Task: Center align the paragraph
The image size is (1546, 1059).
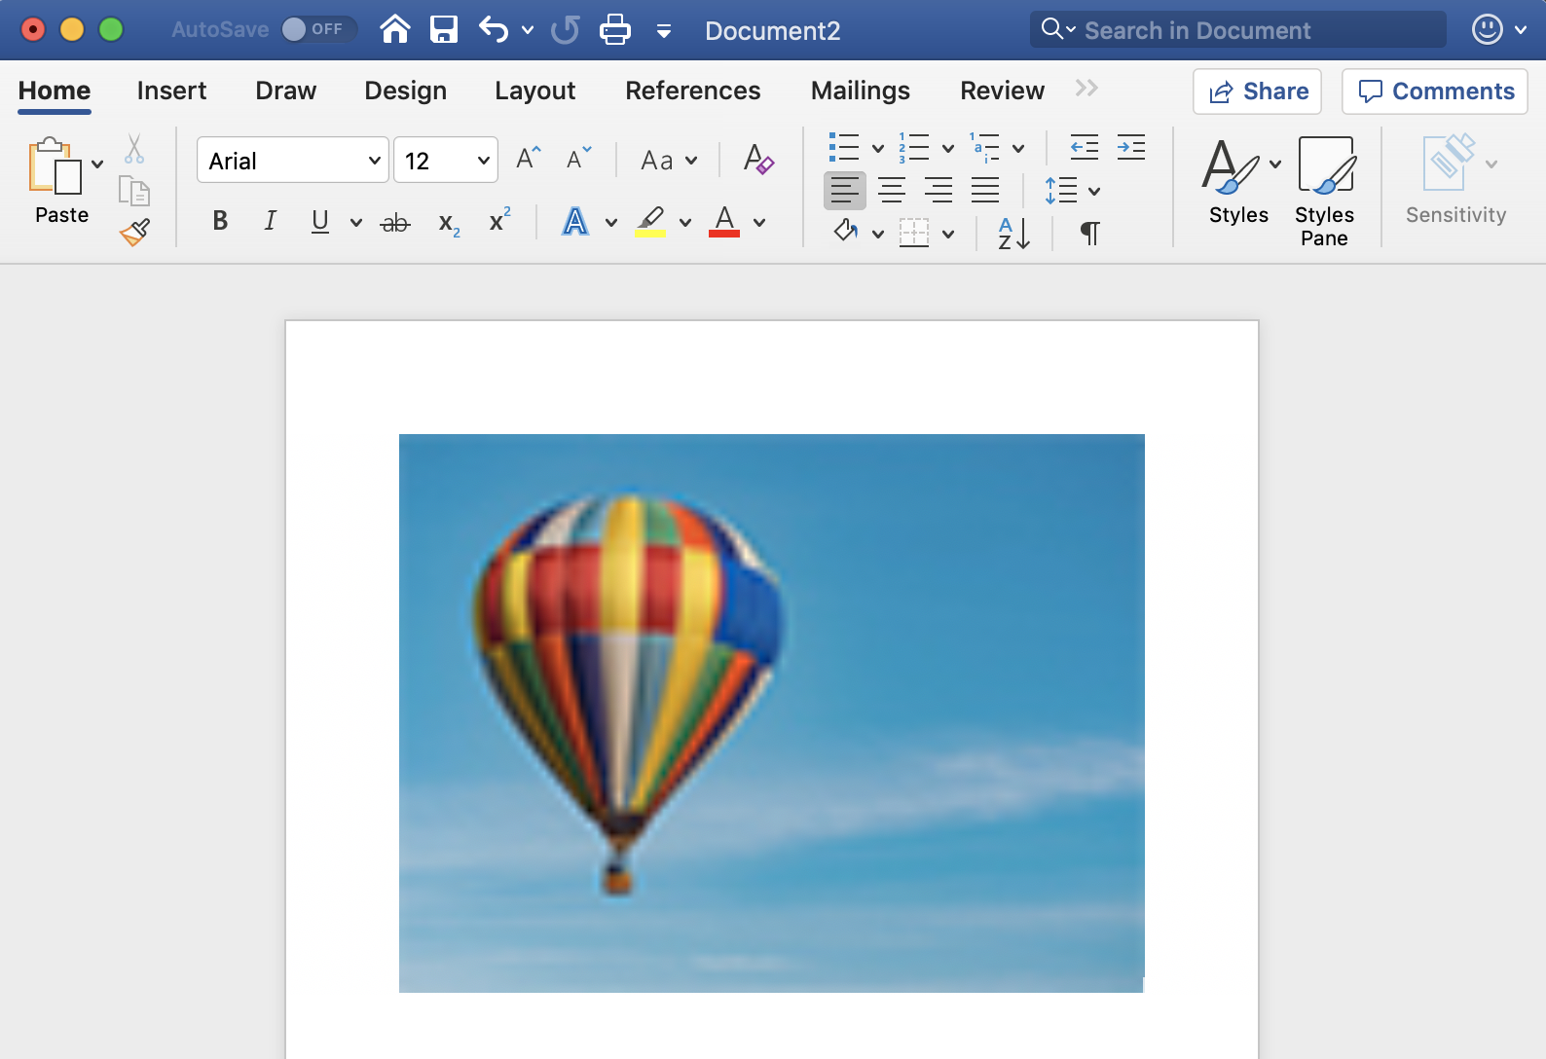Action: click(x=892, y=190)
